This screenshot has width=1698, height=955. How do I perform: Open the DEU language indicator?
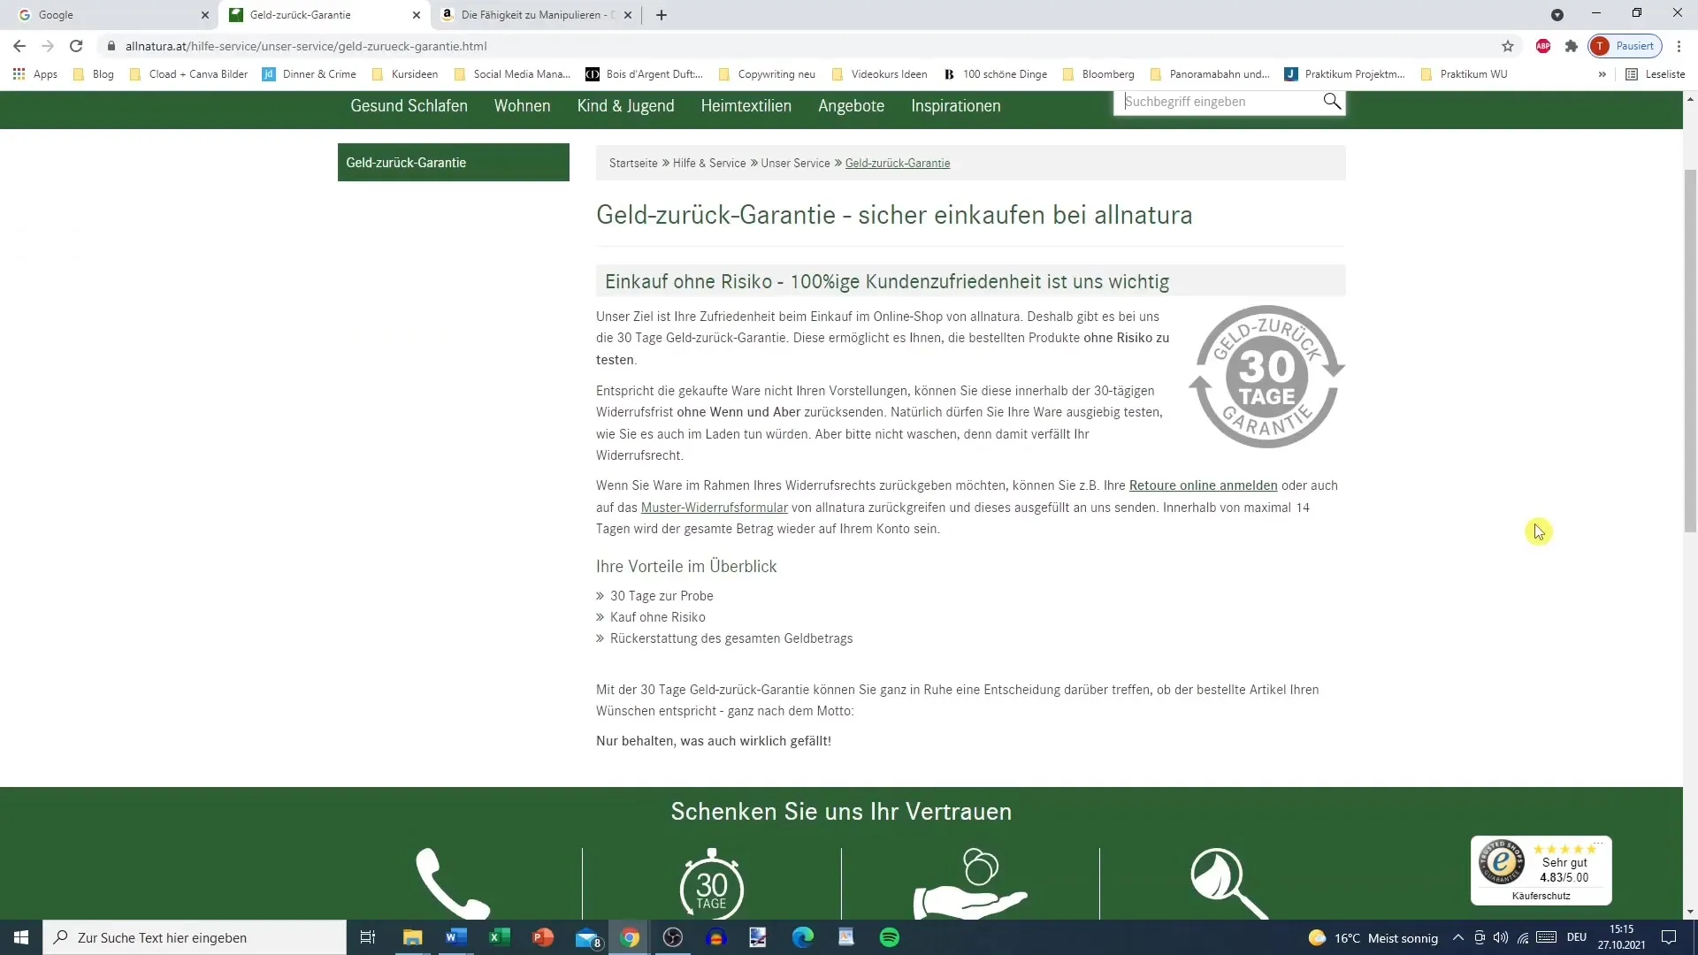click(x=1577, y=937)
